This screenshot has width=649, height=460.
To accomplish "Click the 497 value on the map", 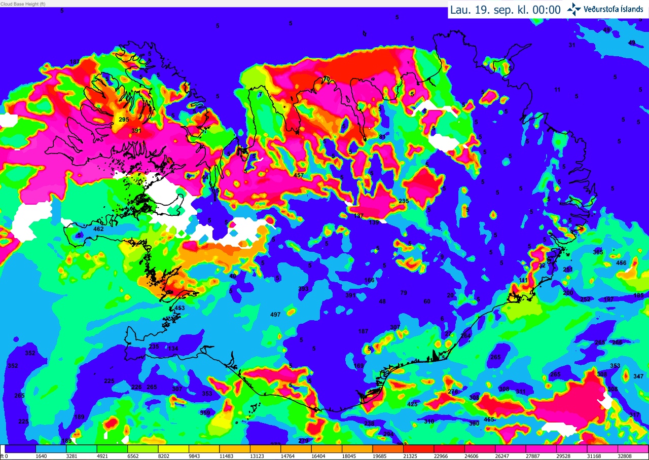I will [275, 315].
